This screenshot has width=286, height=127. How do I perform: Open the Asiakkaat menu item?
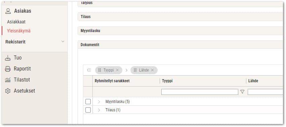coord(16,22)
